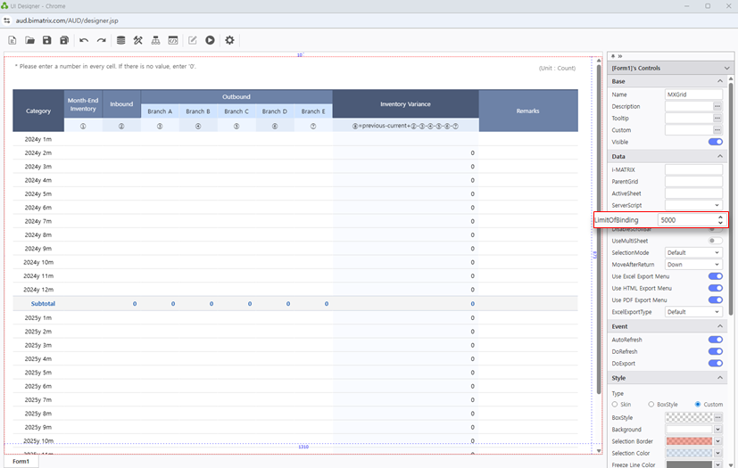Click the Selection Border color swatch
Viewport: 738px width, 468px height.
(x=689, y=441)
